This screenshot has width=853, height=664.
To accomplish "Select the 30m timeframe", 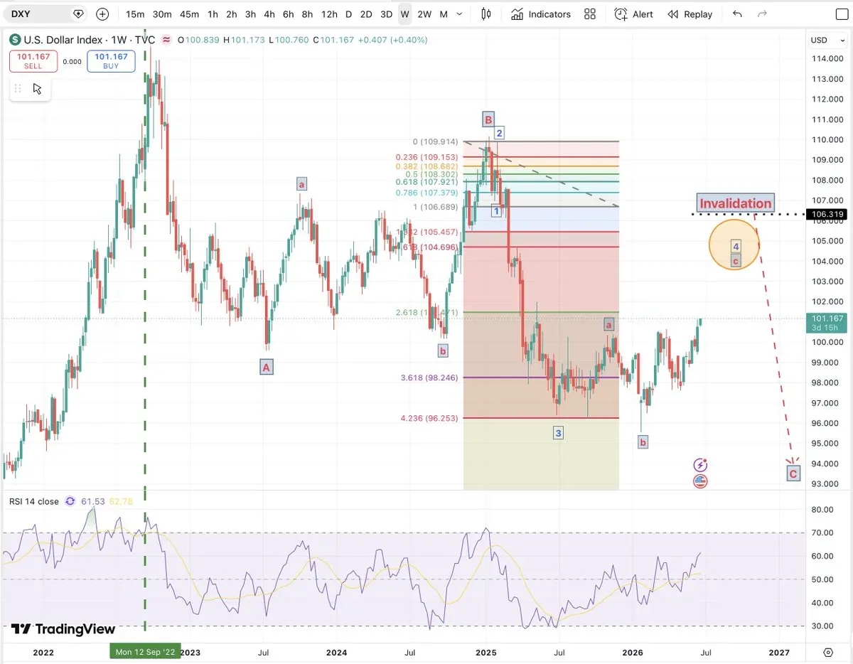I will coord(162,14).
